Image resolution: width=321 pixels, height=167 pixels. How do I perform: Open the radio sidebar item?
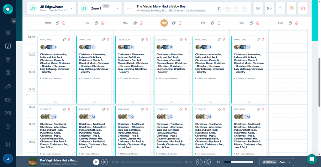(8, 113)
